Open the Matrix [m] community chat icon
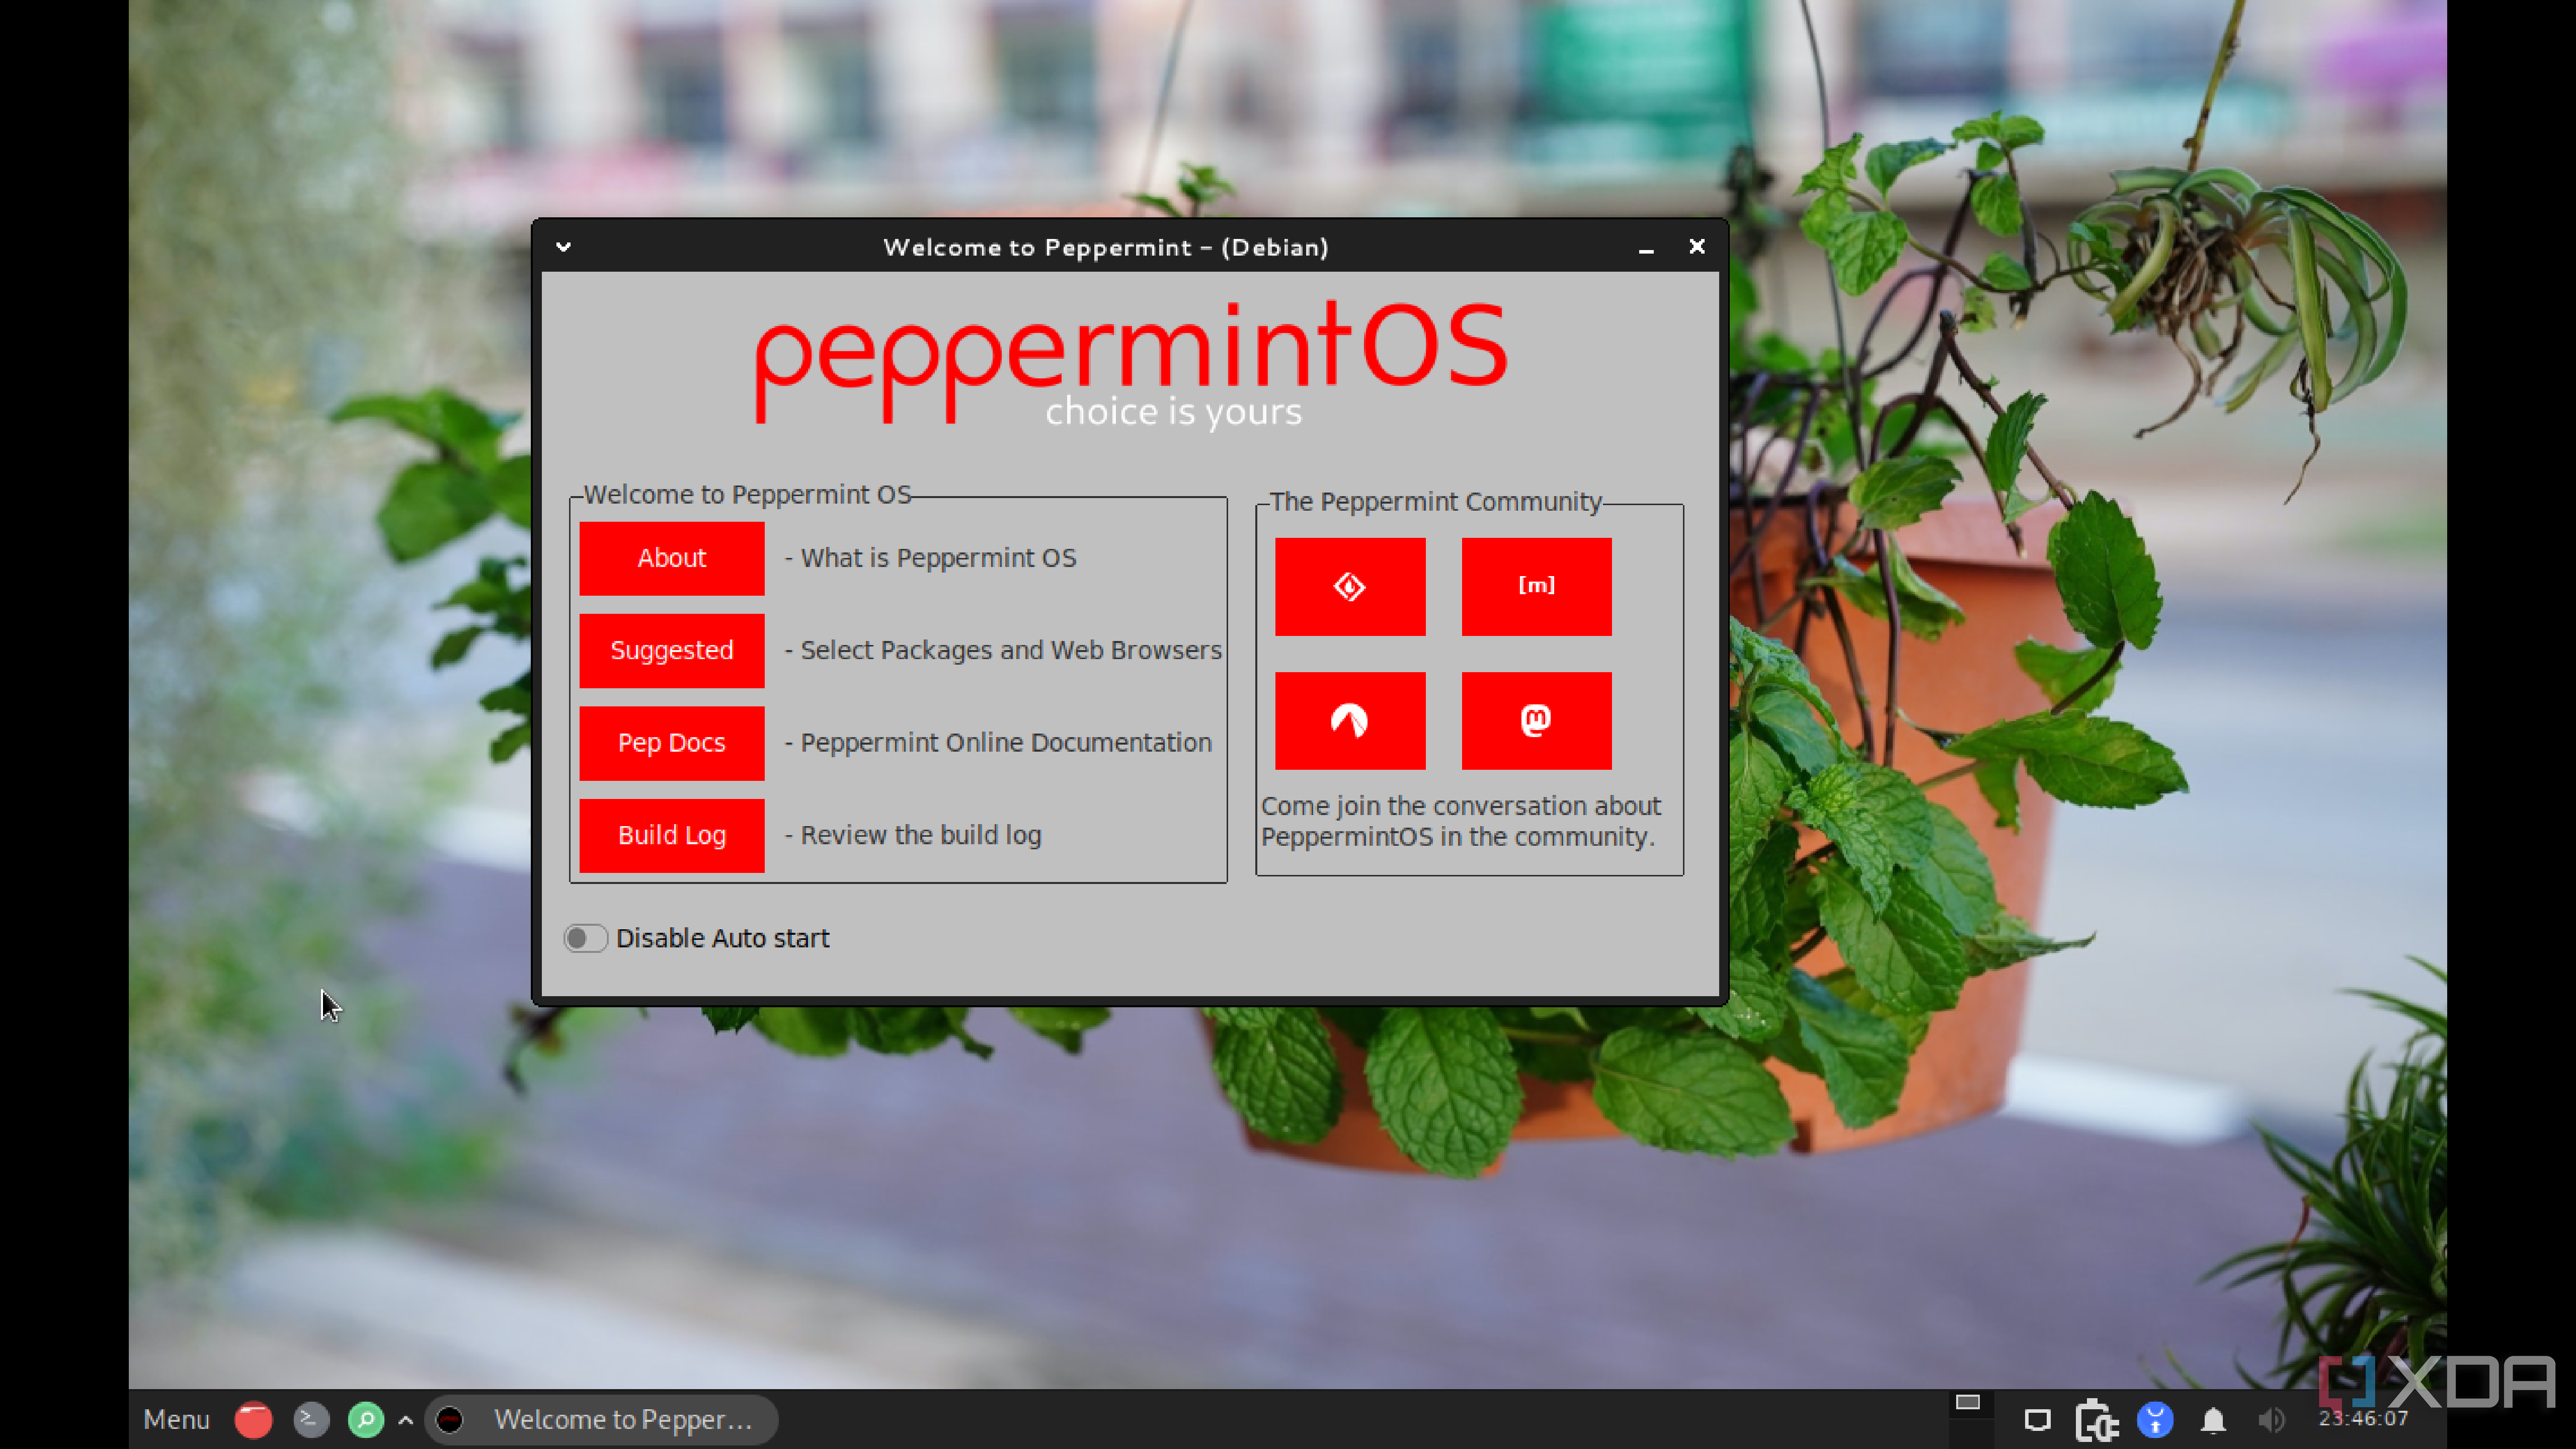 pyautogui.click(x=1536, y=586)
